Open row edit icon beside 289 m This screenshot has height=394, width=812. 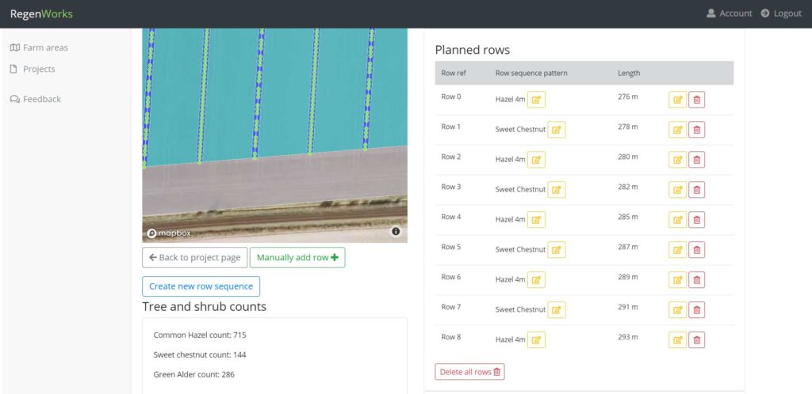677,279
